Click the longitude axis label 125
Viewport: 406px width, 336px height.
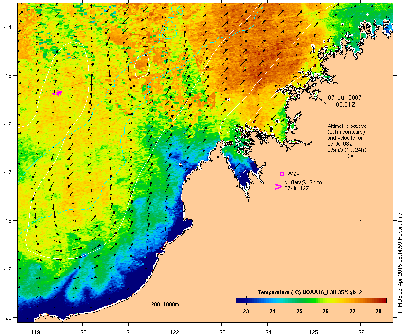pyautogui.click(x=314, y=332)
